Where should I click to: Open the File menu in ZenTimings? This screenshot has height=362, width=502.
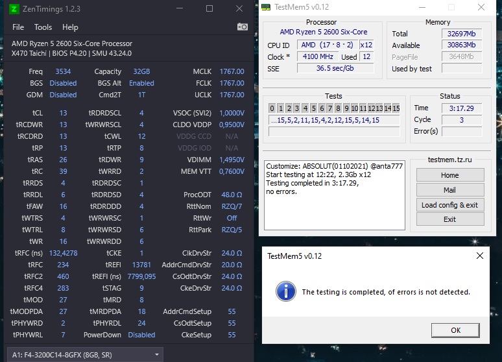(x=18, y=27)
